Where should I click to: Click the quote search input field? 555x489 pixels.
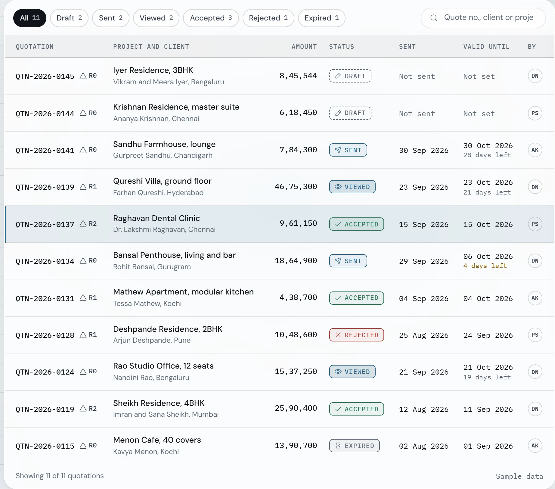483,18
